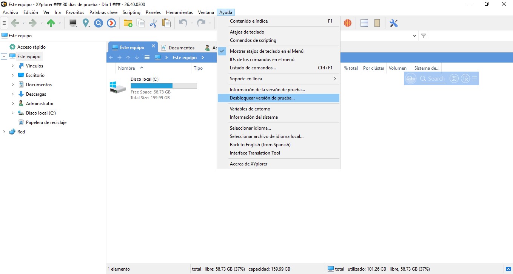Click the basketball-shaped toolbar icon
The height and width of the screenshot is (274, 513).
(347, 23)
